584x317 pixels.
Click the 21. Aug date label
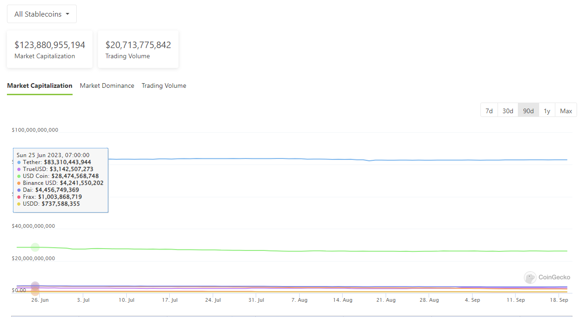[x=386, y=300]
